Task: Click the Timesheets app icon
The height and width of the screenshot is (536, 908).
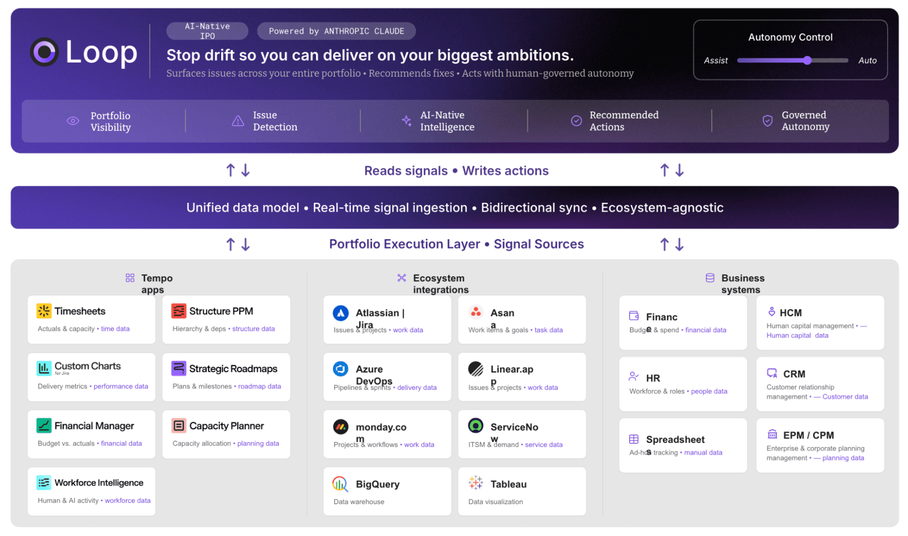Action: pyautogui.click(x=44, y=311)
